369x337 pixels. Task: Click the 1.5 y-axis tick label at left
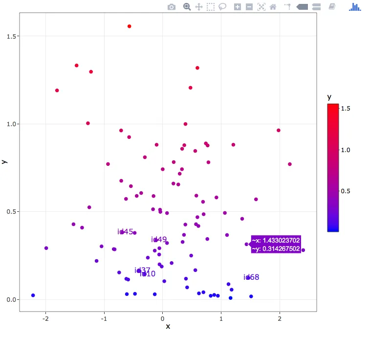[x=11, y=36]
